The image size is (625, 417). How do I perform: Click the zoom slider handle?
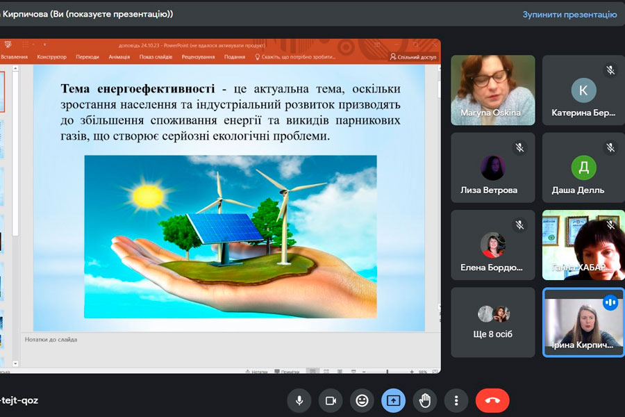[387, 372]
